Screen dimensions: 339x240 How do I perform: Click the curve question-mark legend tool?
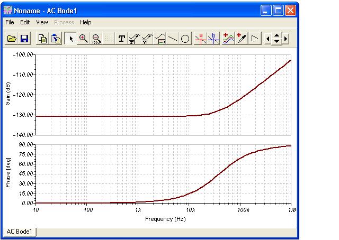(x=147, y=39)
